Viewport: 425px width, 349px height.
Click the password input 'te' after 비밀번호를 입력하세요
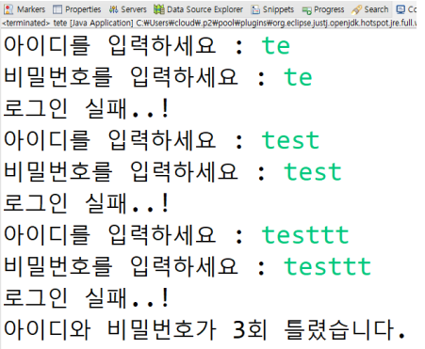point(298,77)
